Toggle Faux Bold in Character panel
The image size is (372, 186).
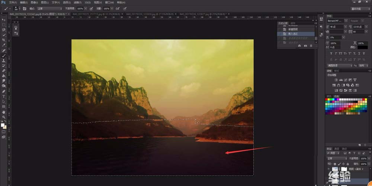point(331,53)
